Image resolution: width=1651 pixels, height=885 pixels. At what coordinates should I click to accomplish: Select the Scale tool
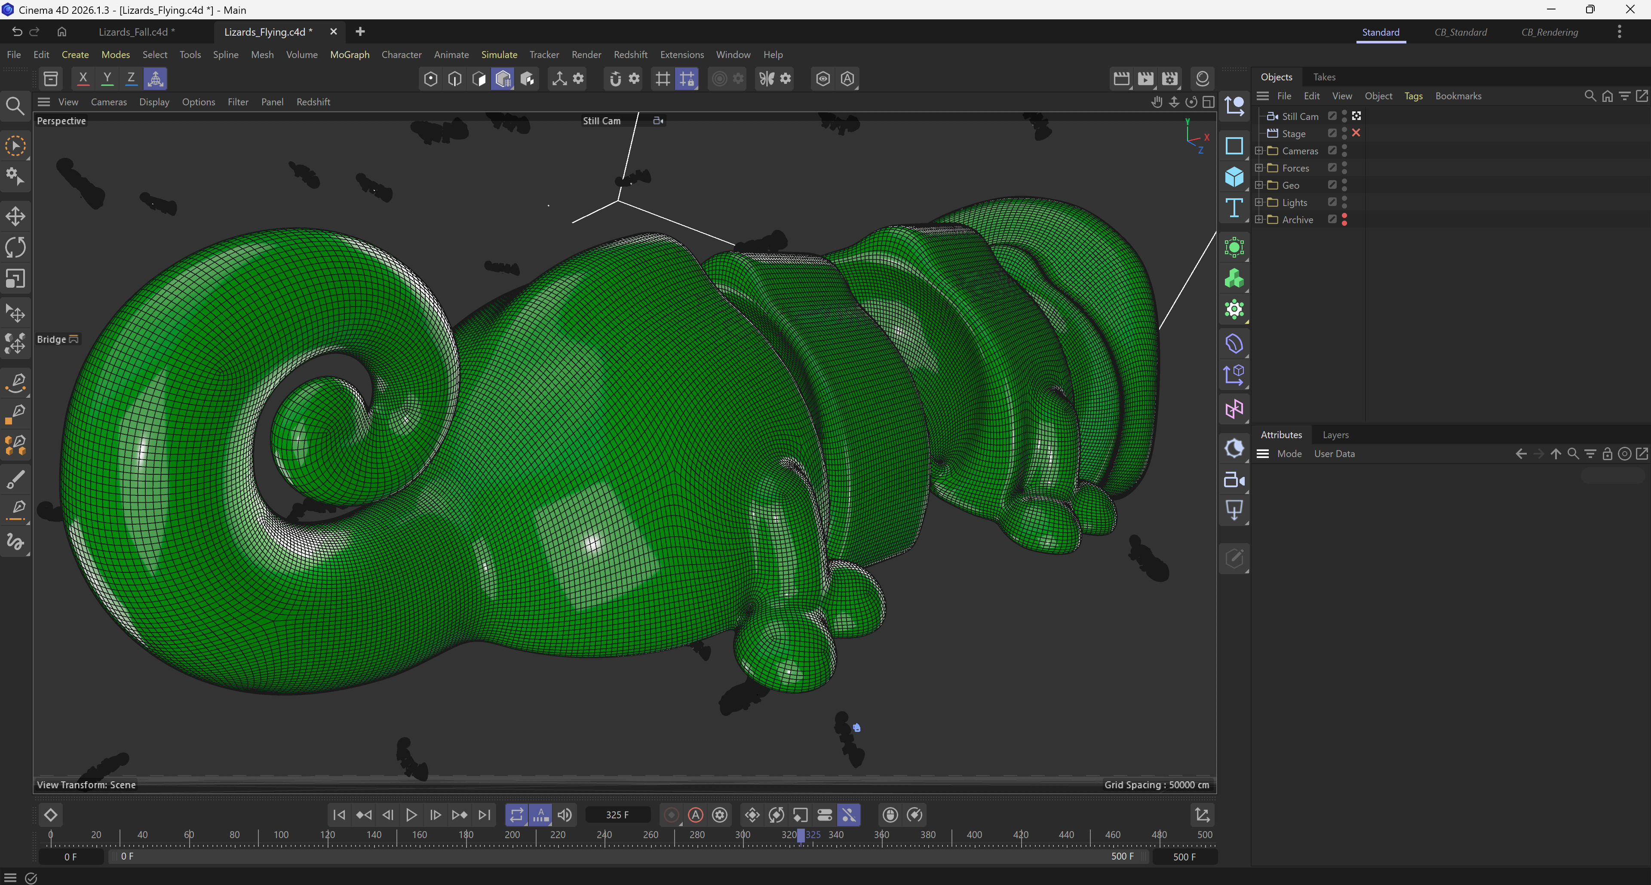(x=15, y=279)
